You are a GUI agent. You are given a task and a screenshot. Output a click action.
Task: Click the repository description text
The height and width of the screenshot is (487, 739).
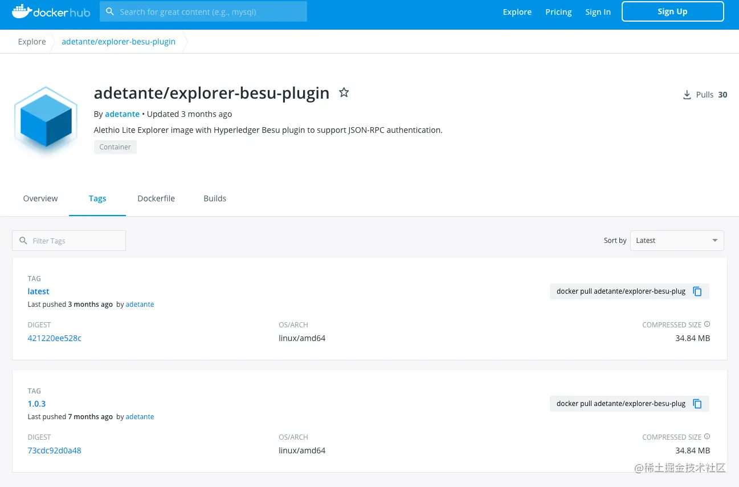click(x=268, y=130)
